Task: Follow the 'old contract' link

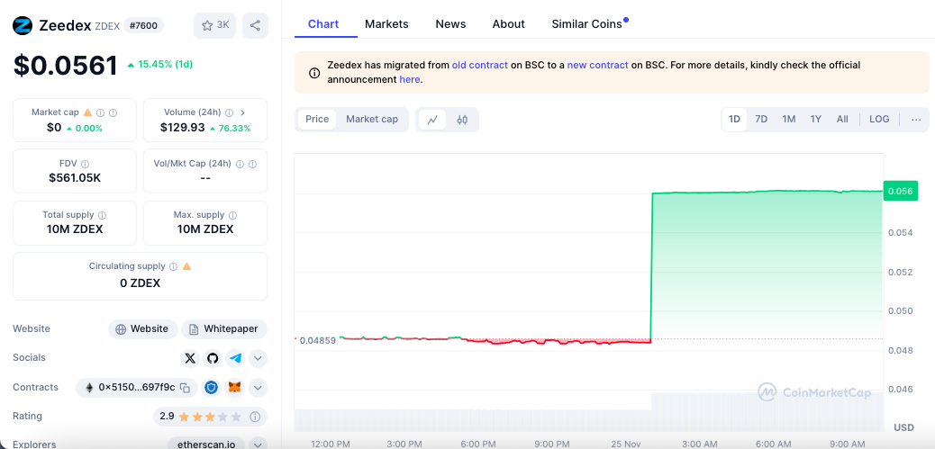Action: (x=480, y=65)
